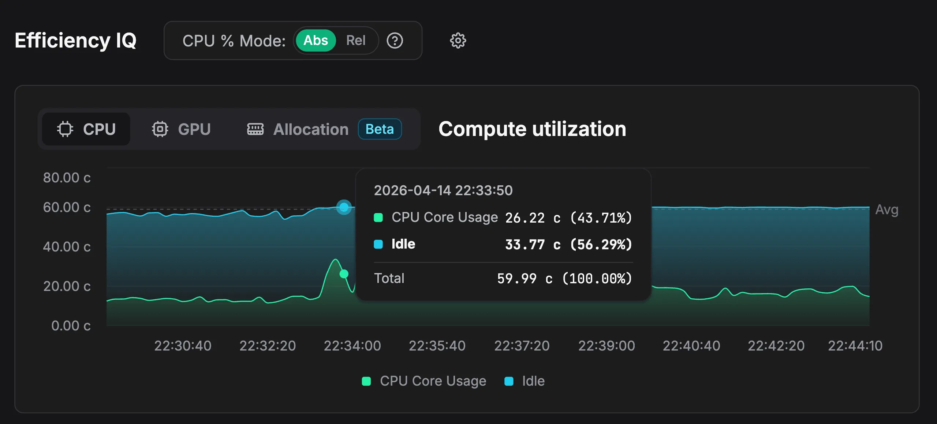Click the Avg line label

pyautogui.click(x=886, y=210)
